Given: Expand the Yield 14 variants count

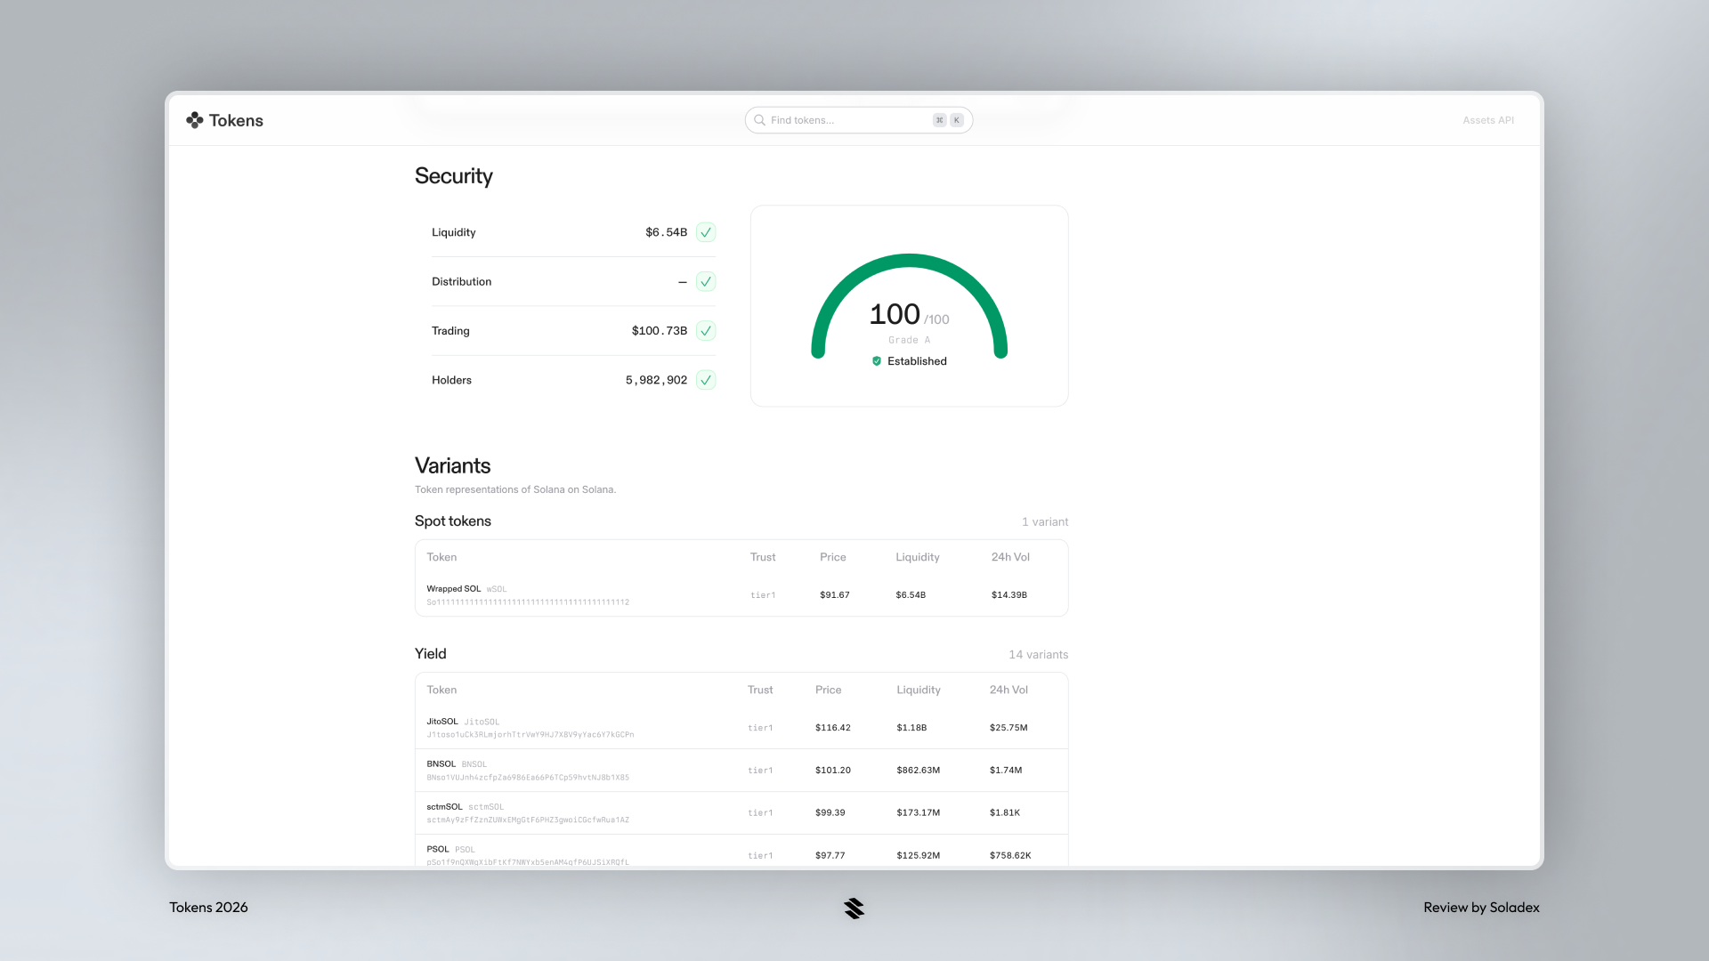Looking at the screenshot, I should [1038, 654].
